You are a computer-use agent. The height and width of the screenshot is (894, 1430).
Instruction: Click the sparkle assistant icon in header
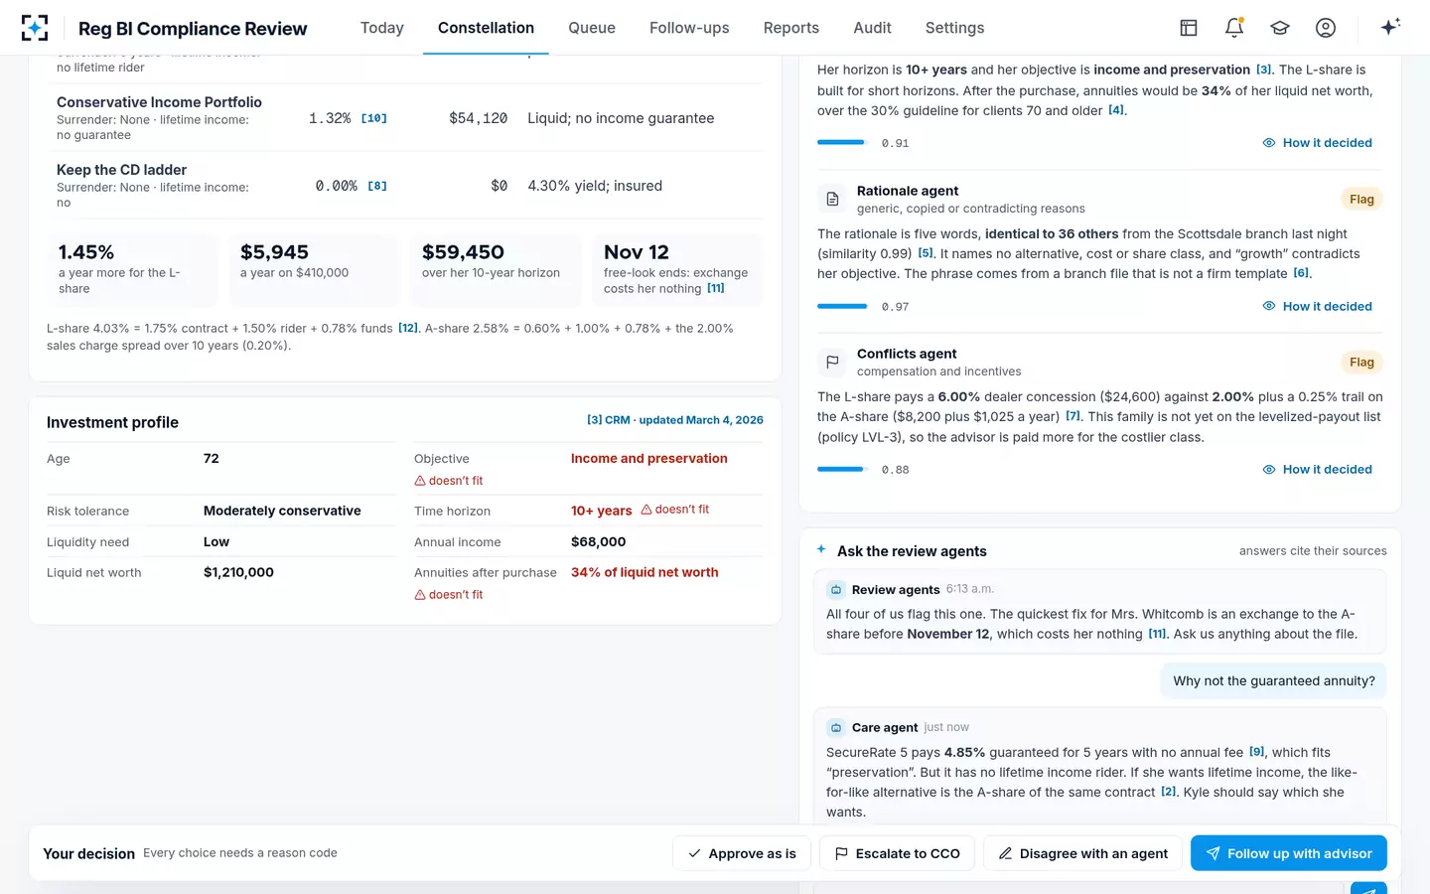[1390, 27]
